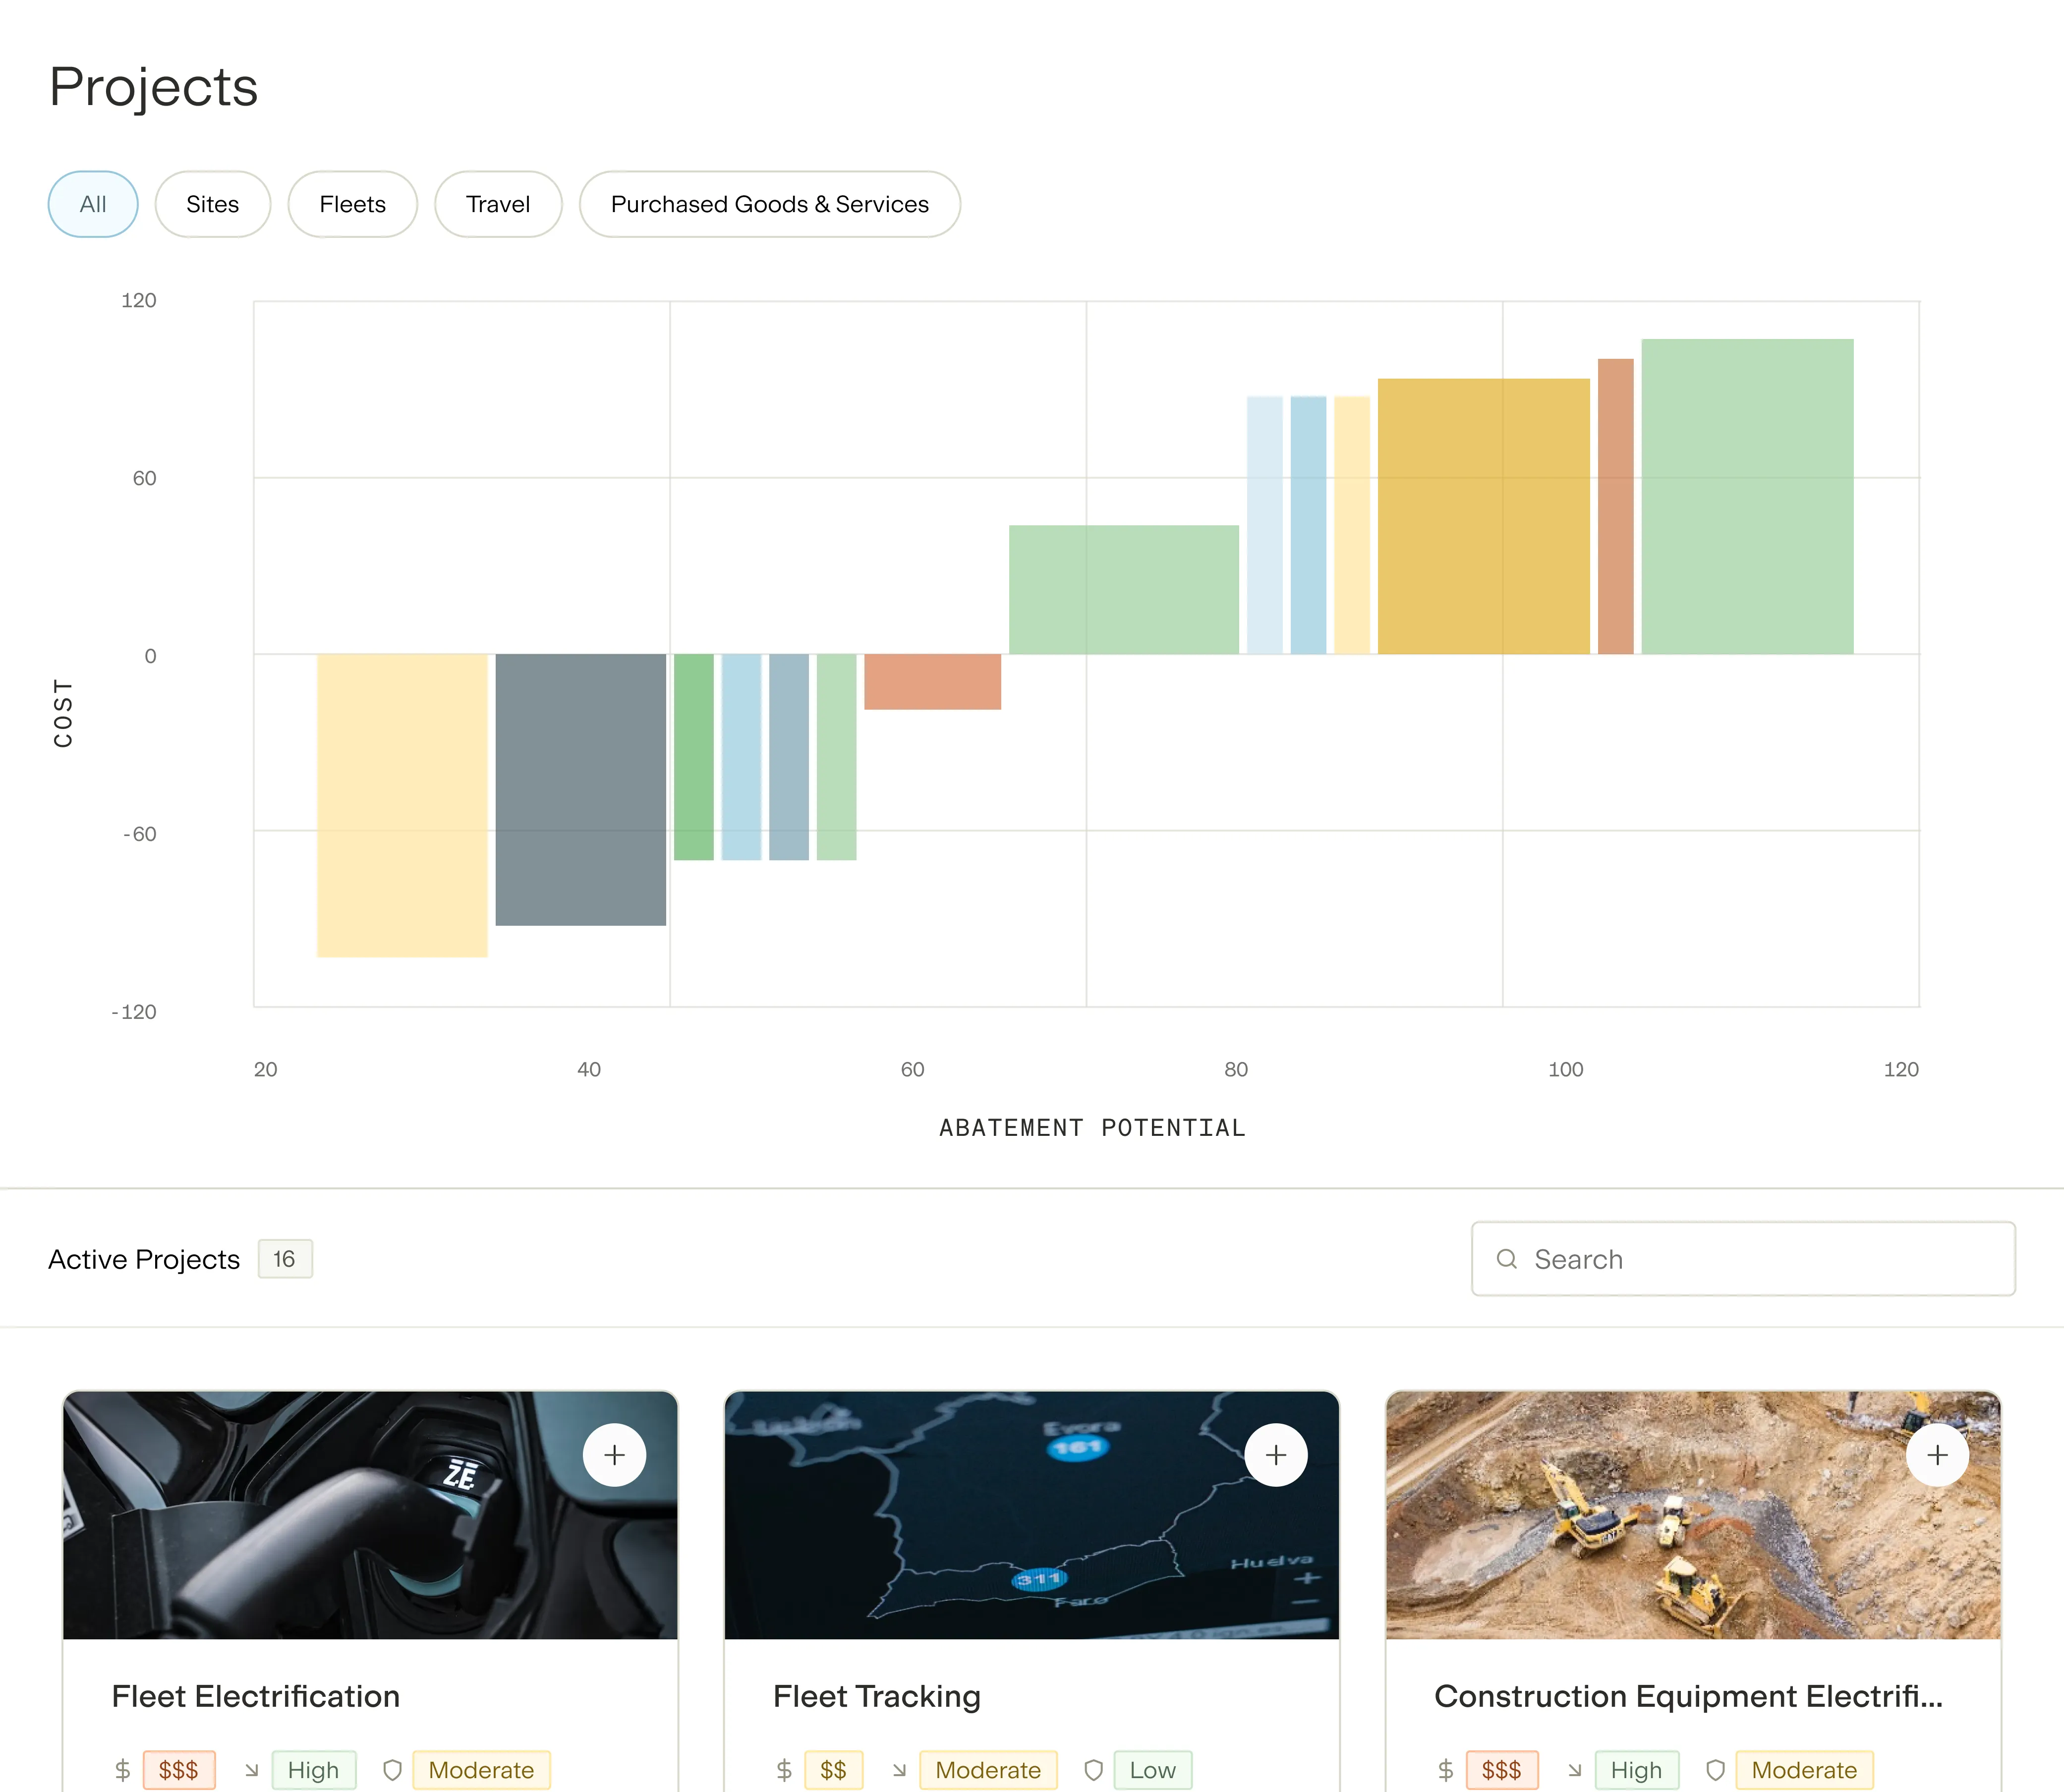Image resolution: width=2064 pixels, height=1792 pixels.
Task: Click the dollar sign icon on Fleet Tracking card
Action: [785, 1770]
